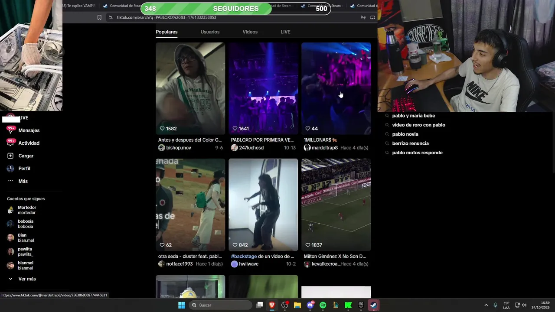Screen dimensions: 555x312
Task: Play 'PABLOXO POR PRIMERA VE...' video thumbnail
Action: pyautogui.click(x=263, y=88)
